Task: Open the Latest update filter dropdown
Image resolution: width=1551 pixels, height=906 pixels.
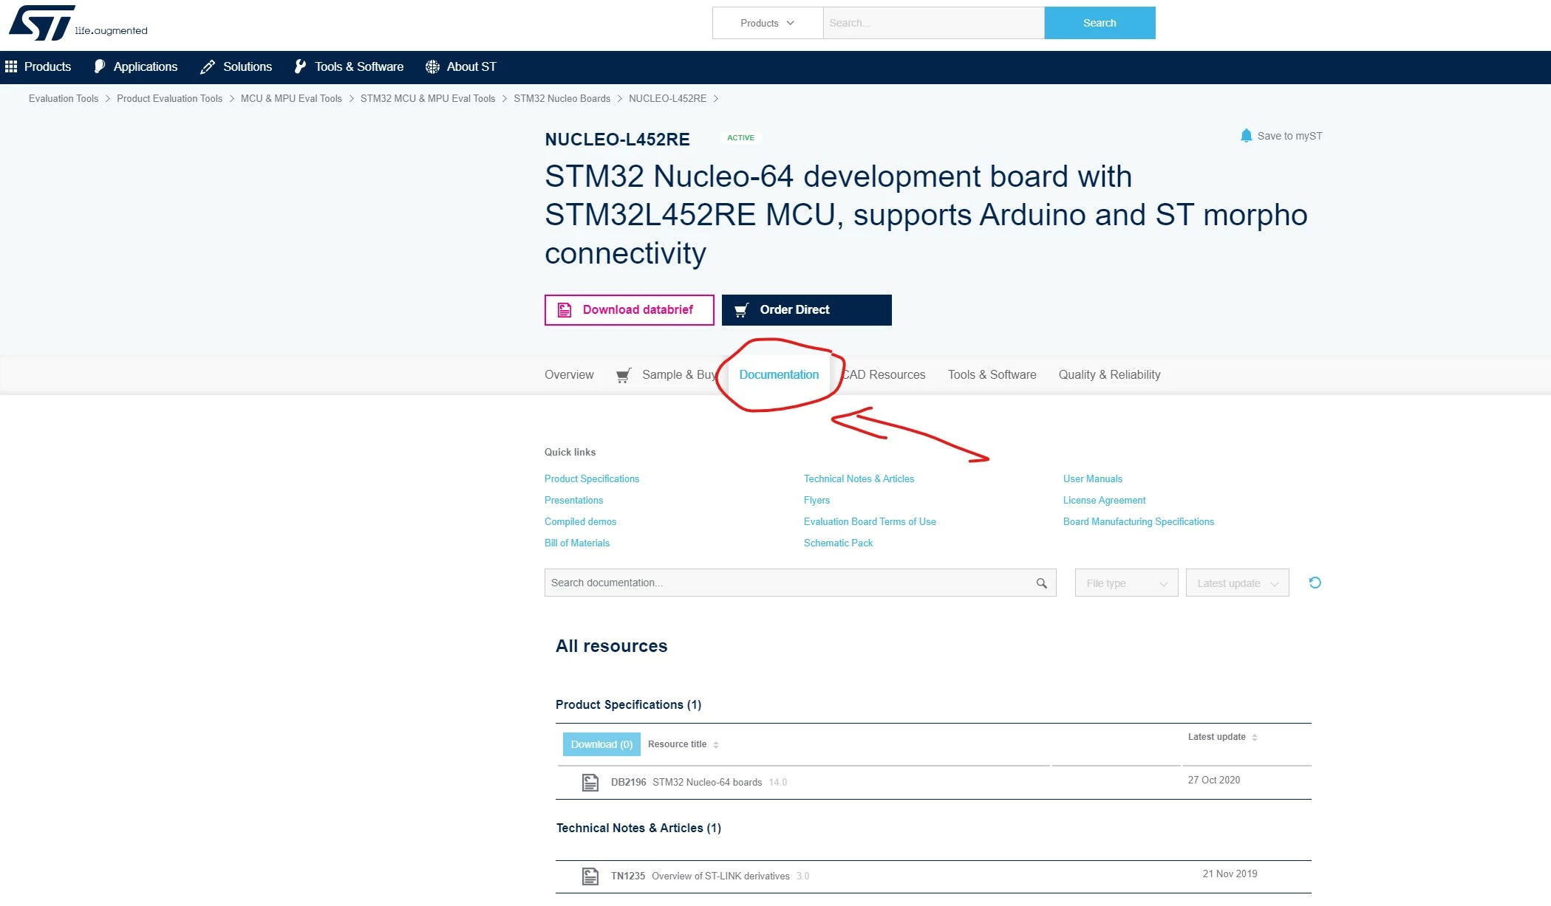Action: pyautogui.click(x=1237, y=583)
